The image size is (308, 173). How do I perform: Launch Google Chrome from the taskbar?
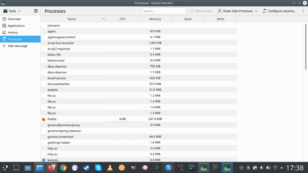click(x=63, y=168)
